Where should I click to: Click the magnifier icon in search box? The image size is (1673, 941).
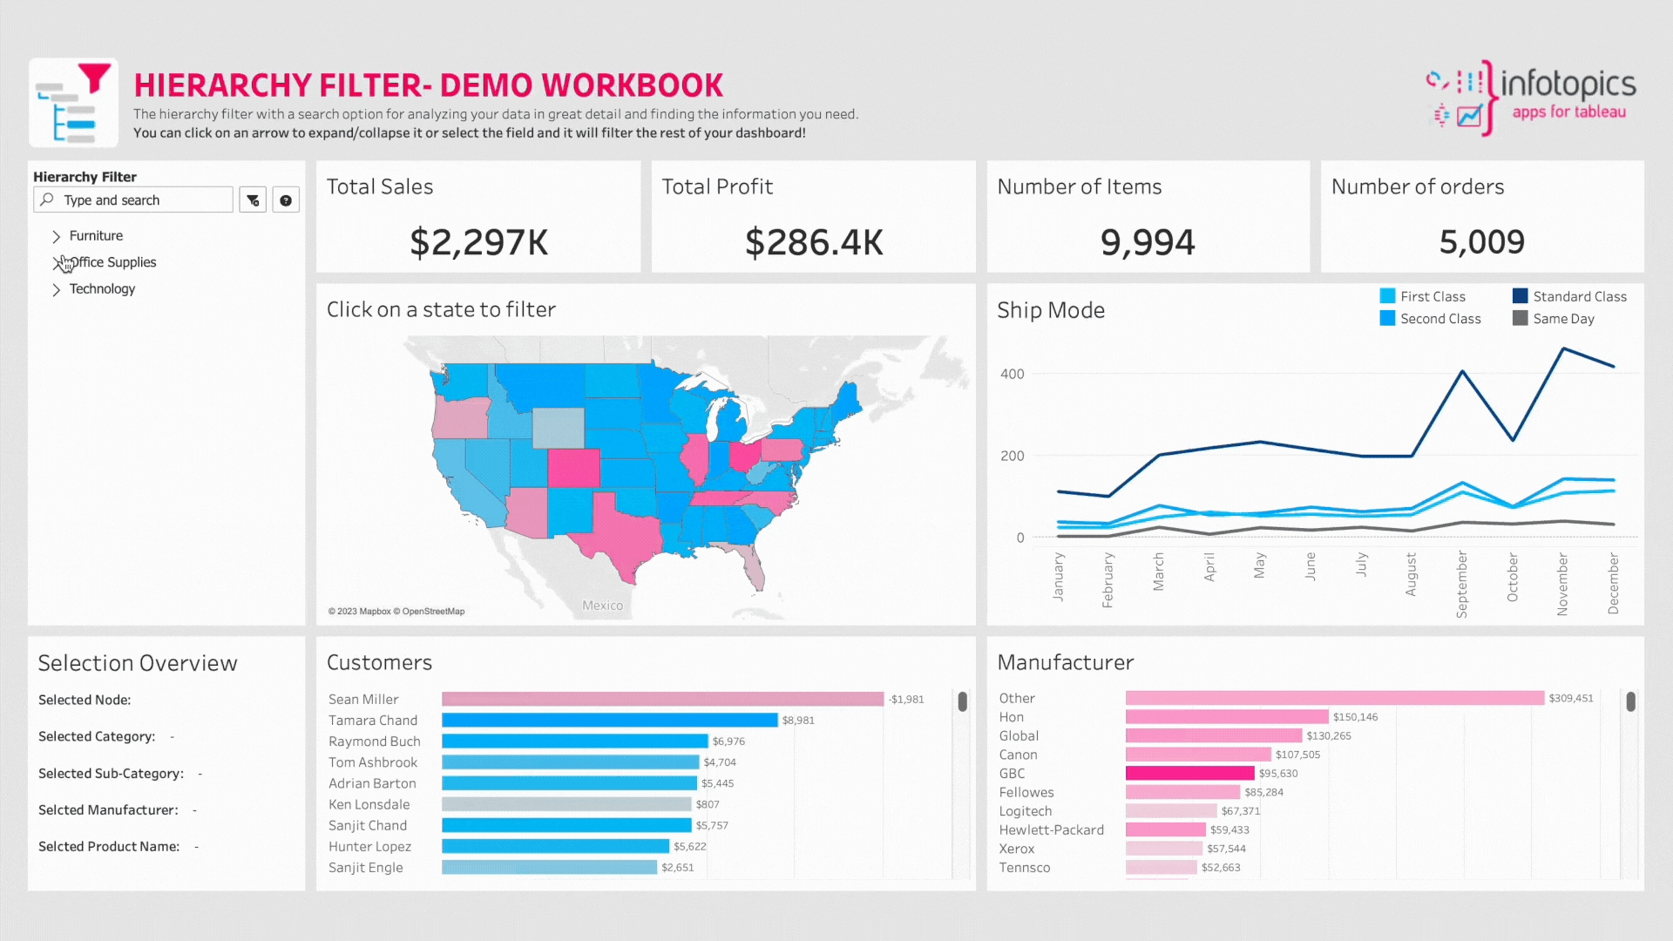click(47, 200)
